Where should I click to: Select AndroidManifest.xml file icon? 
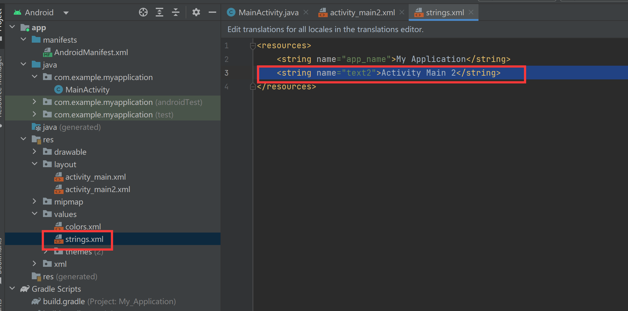pyautogui.click(x=47, y=52)
